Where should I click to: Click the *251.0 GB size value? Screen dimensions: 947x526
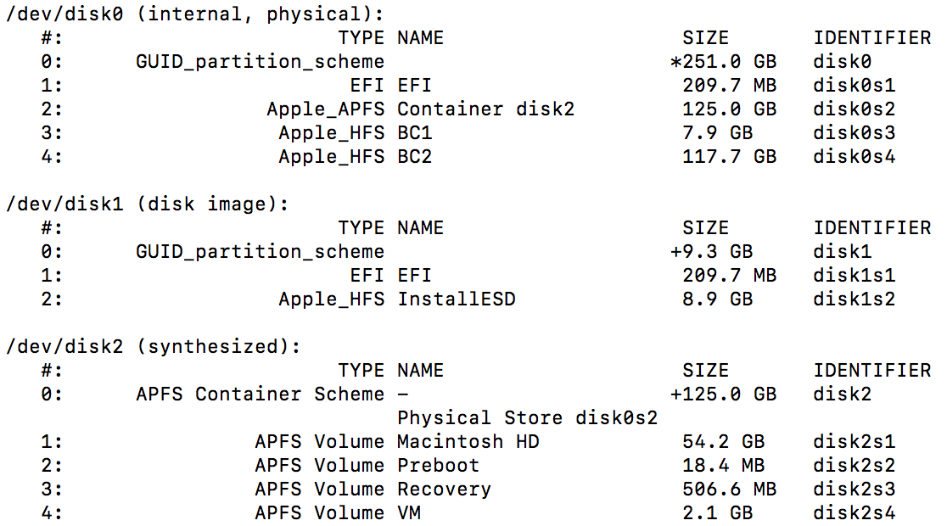coord(723,61)
